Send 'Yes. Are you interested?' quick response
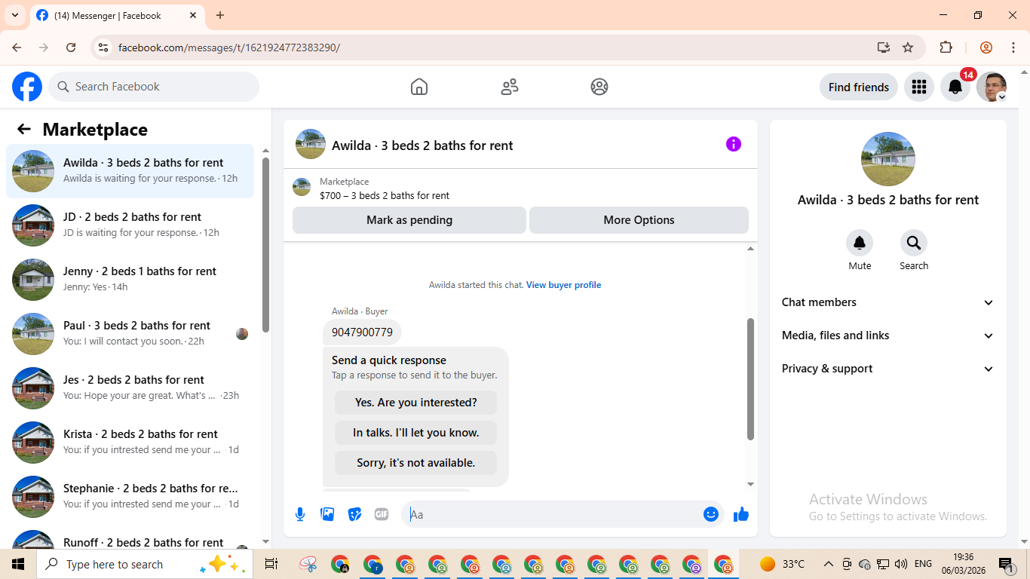This screenshot has width=1030, height=579. click(x=416, y=403)
